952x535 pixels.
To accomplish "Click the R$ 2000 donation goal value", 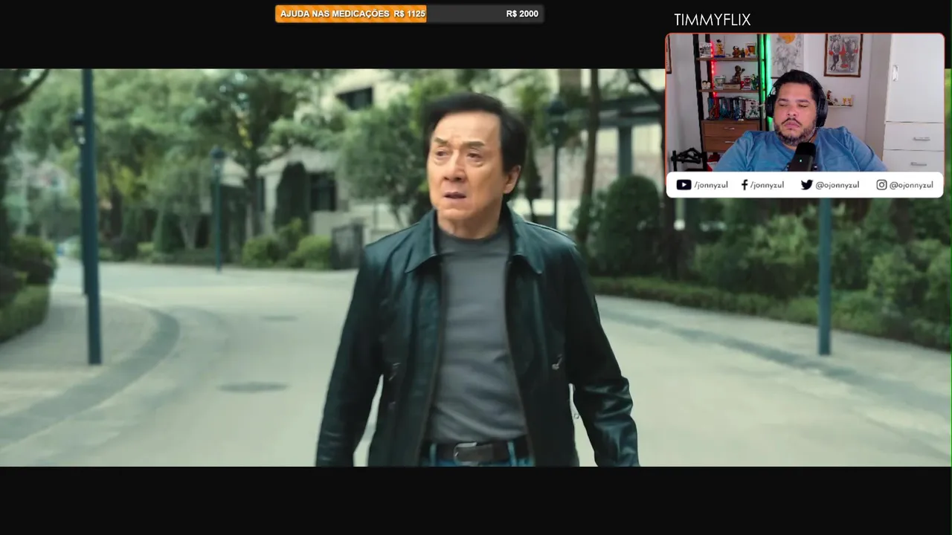I will [522, 13].
